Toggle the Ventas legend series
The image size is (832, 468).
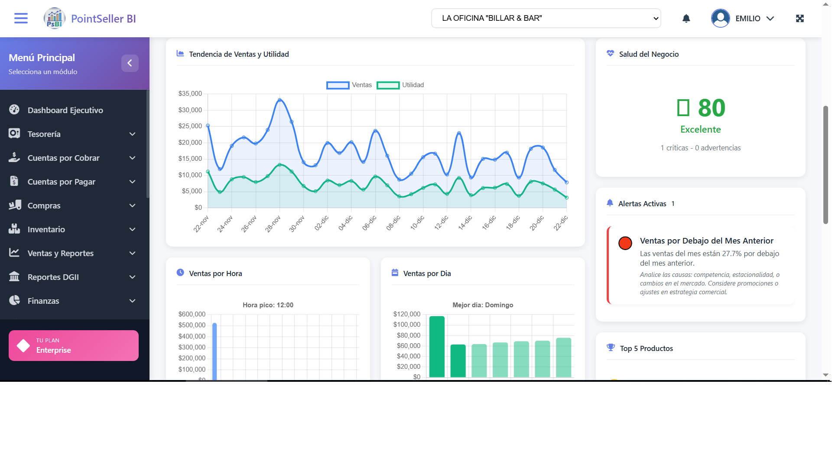(349, 85)
